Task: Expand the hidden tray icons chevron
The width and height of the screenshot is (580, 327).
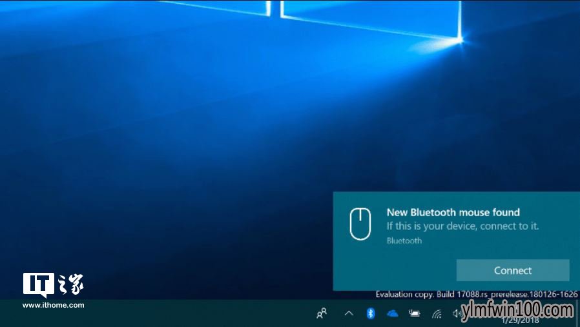Action: [x=349, y=313]
